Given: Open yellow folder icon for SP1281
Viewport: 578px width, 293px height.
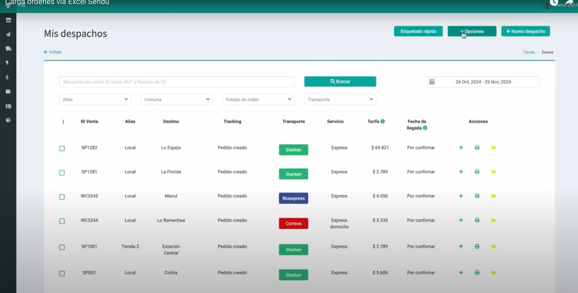Looking at the screenshot, I should point(494,172).
